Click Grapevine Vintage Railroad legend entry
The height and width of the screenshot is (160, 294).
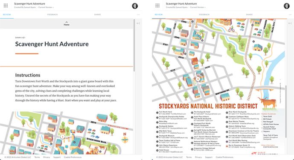[203, 149]
